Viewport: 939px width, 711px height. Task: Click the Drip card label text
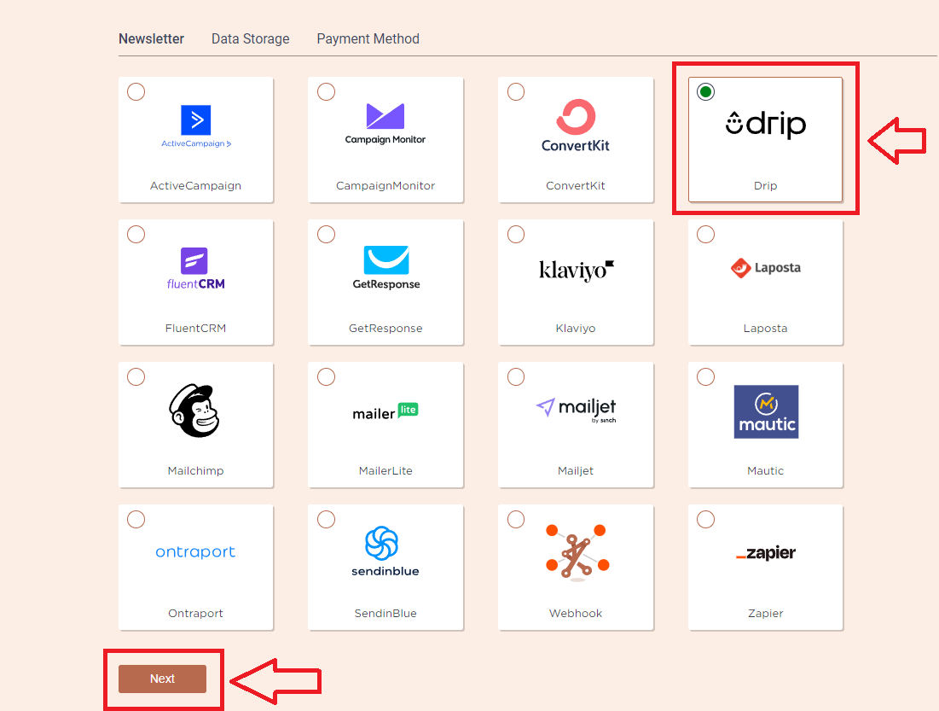click(765, 186)
